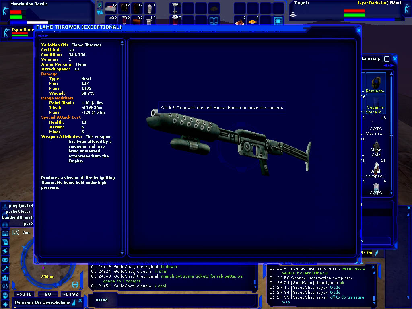Image resolution: width=412 pixels, height=309 pixels.
Task: Toggle the checkbox next to Con label
Action: [16, 232]
